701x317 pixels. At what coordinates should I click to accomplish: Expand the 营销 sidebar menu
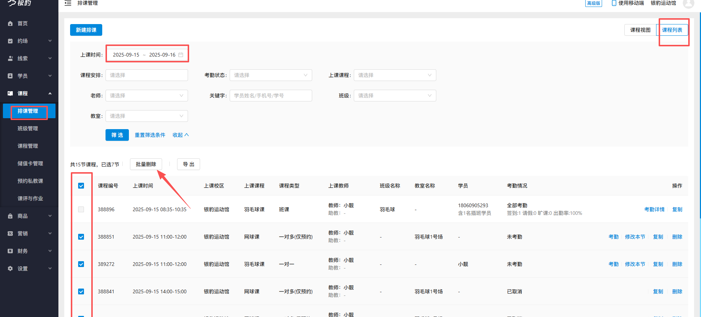pos(50,233)
